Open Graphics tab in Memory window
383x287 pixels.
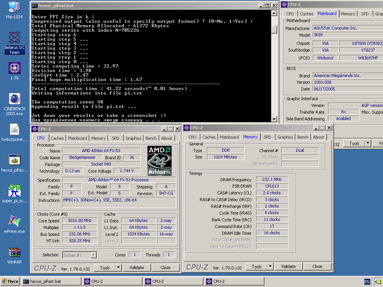pyautogui.click(x=285, y=137)
